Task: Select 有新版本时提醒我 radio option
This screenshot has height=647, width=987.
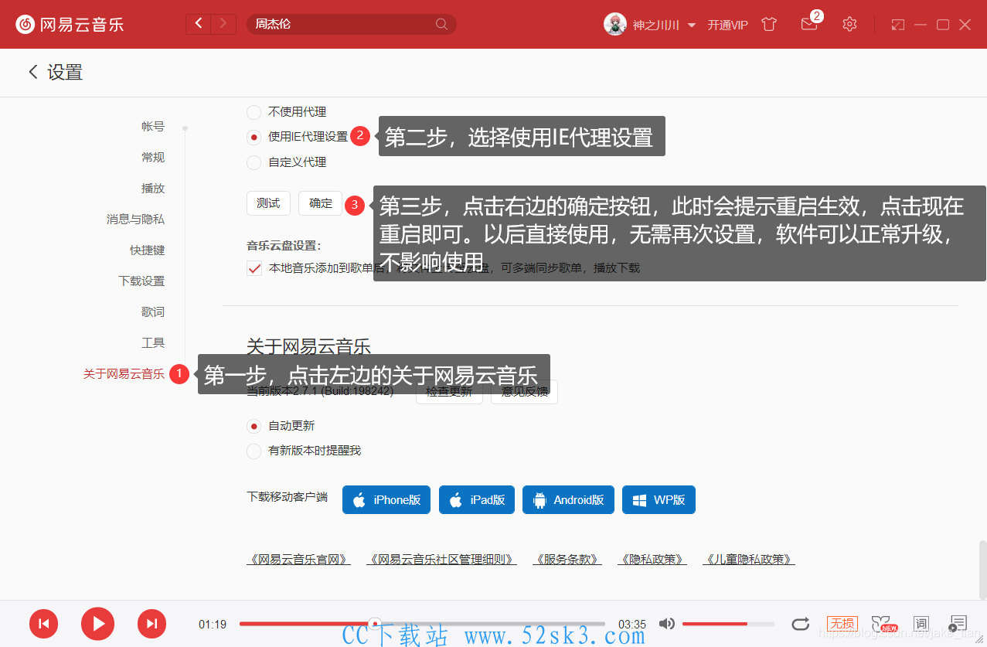Action: click(x=254, y=451)
